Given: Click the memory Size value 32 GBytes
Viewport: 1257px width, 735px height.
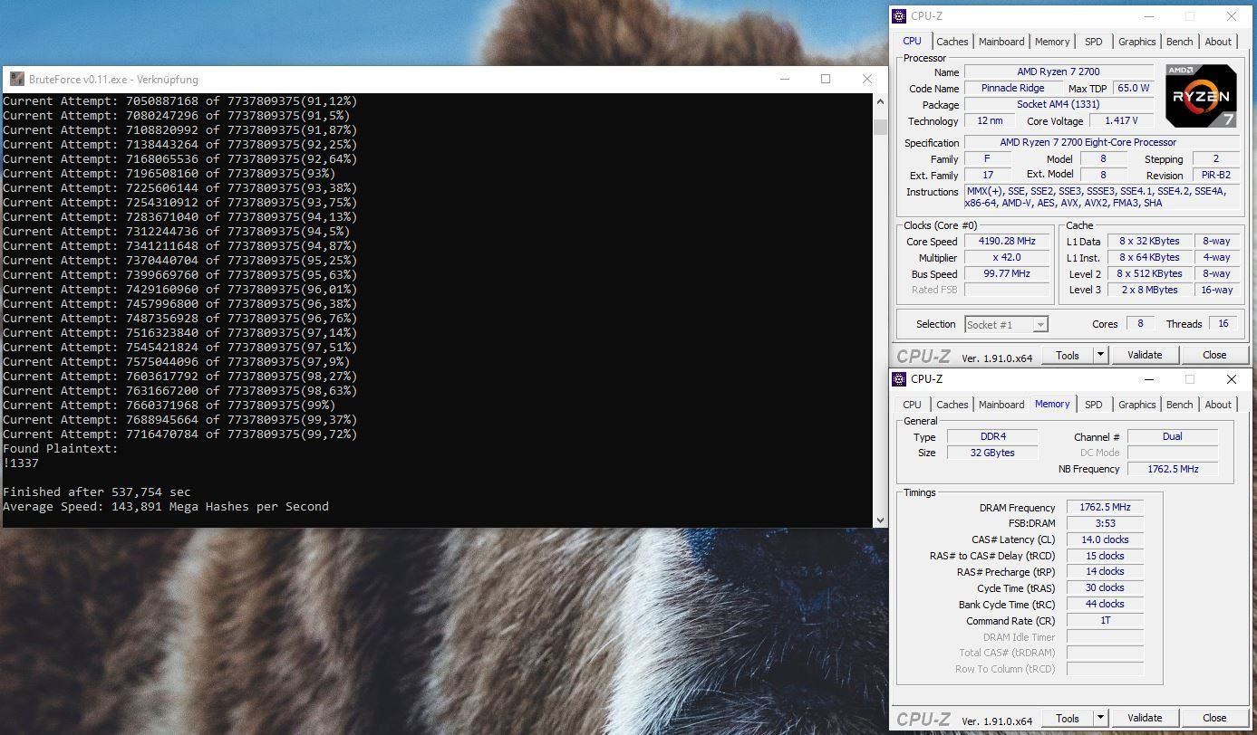Looking at the screenshot, I should coord(991,453).
